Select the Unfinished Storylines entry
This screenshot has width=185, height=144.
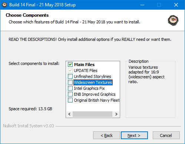coord(92,76)
